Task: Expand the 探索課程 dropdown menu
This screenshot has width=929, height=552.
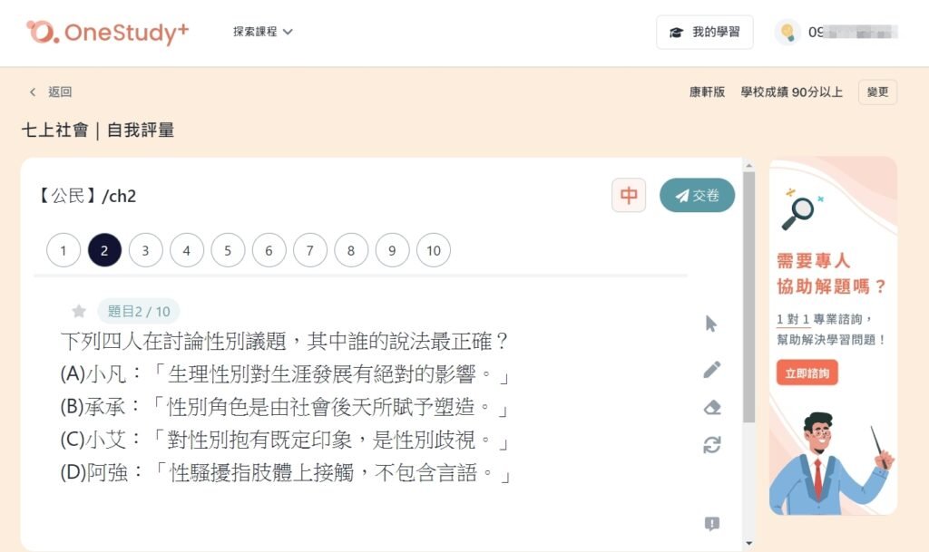Action: 263,32
